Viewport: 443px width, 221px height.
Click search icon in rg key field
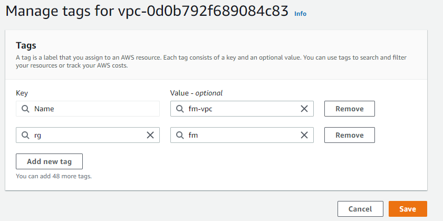point(25,135)
